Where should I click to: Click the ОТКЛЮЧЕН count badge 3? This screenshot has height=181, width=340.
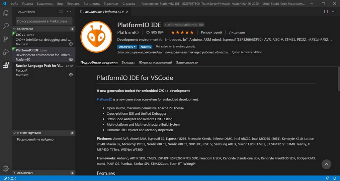(72, 173)
